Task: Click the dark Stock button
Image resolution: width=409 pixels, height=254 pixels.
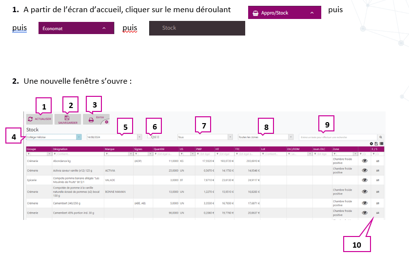Action: click(196, 28)
